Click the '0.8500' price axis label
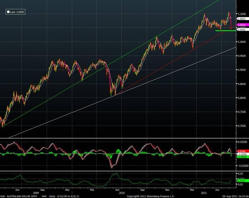 pyautogui.click(x=241, y=84)
